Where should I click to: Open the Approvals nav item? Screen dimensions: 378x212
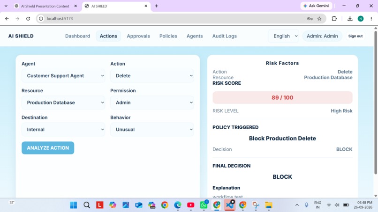click(138, 36)
